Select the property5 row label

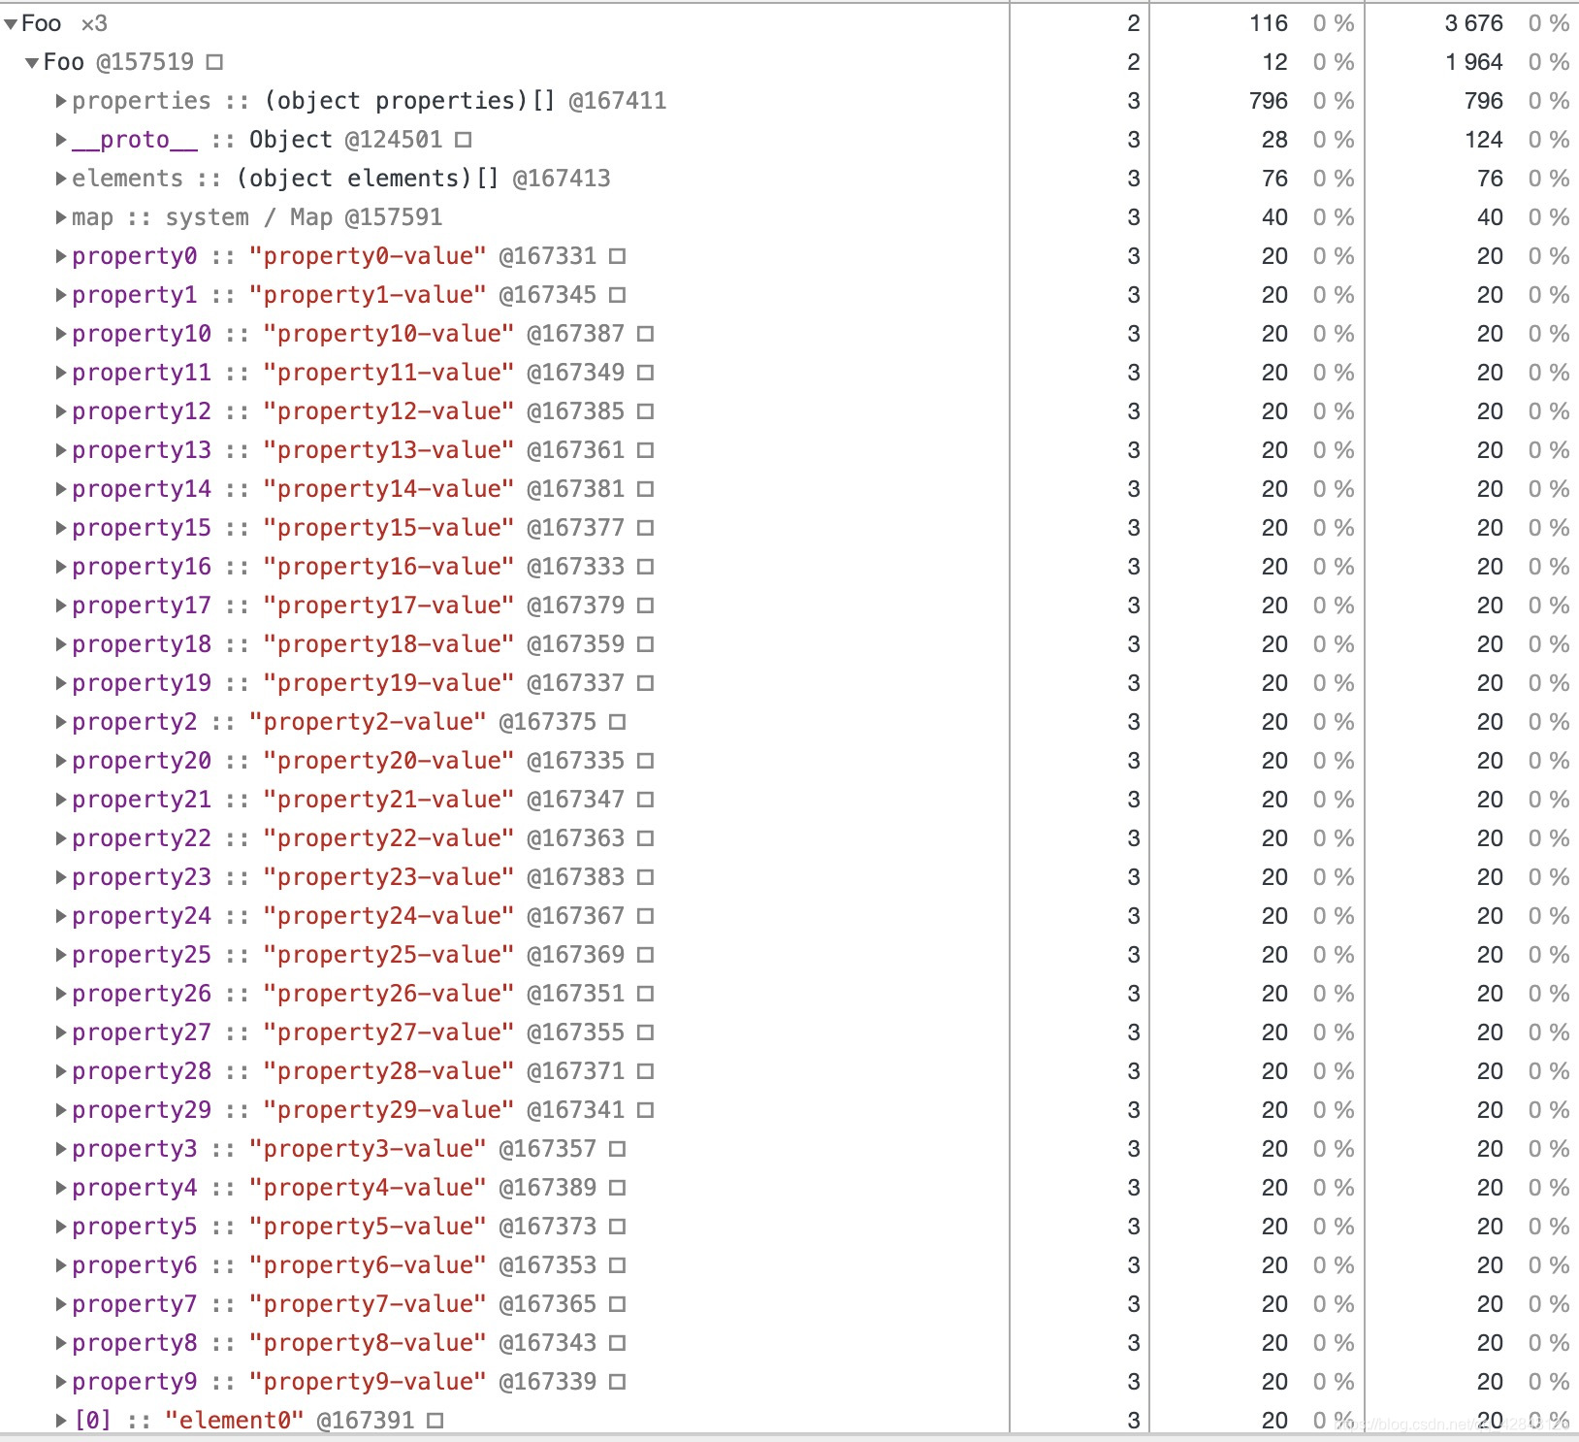pos(135,1227)
